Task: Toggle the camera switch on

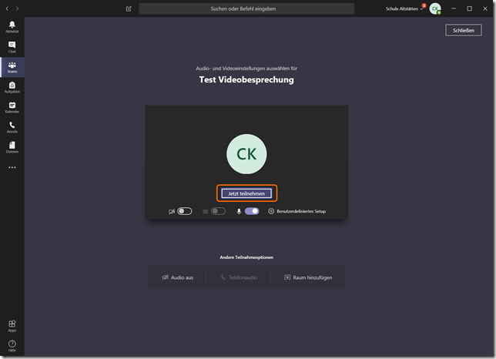Action: pos(184,211)
